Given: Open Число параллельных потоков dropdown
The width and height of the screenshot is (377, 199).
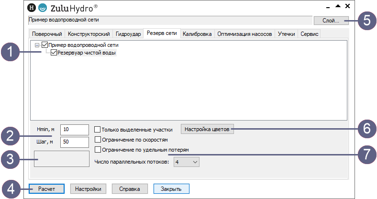Looking at the screenshot, I should (187, 162).
